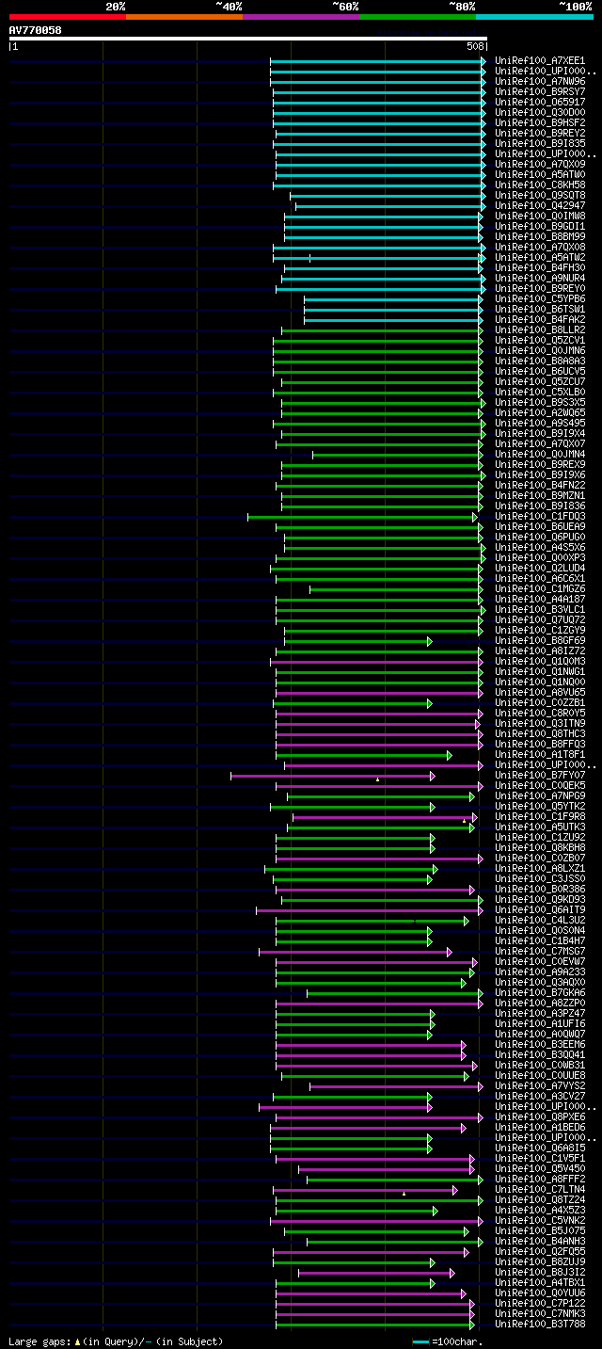Select the UniRef100_Q3AQX0 label
This screenshot has width=602, height=1349.
(541, 982)
